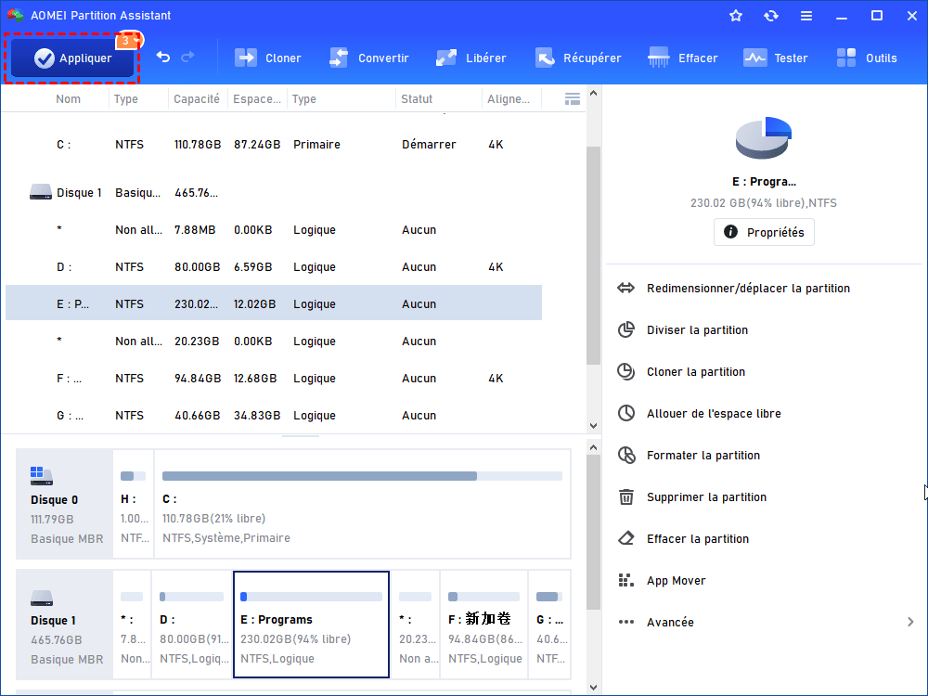
Task: Select the D: 80.00GB block in disk map
Action: pos(192,625)
